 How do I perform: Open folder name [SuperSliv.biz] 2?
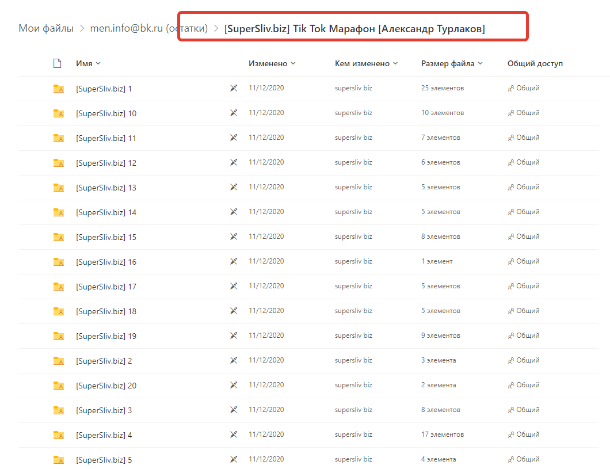pyautogui.click(x=104, y=361)
